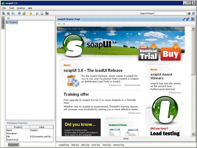The height and width of the screenshot is (148, 197).
Task: Switch to the http log tab
Action: coord(75,145)
